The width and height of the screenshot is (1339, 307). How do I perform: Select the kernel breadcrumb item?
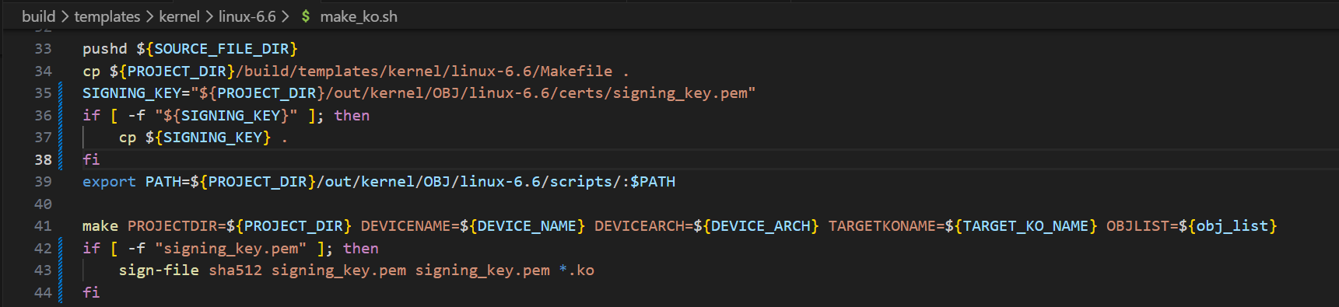(179, 16)
